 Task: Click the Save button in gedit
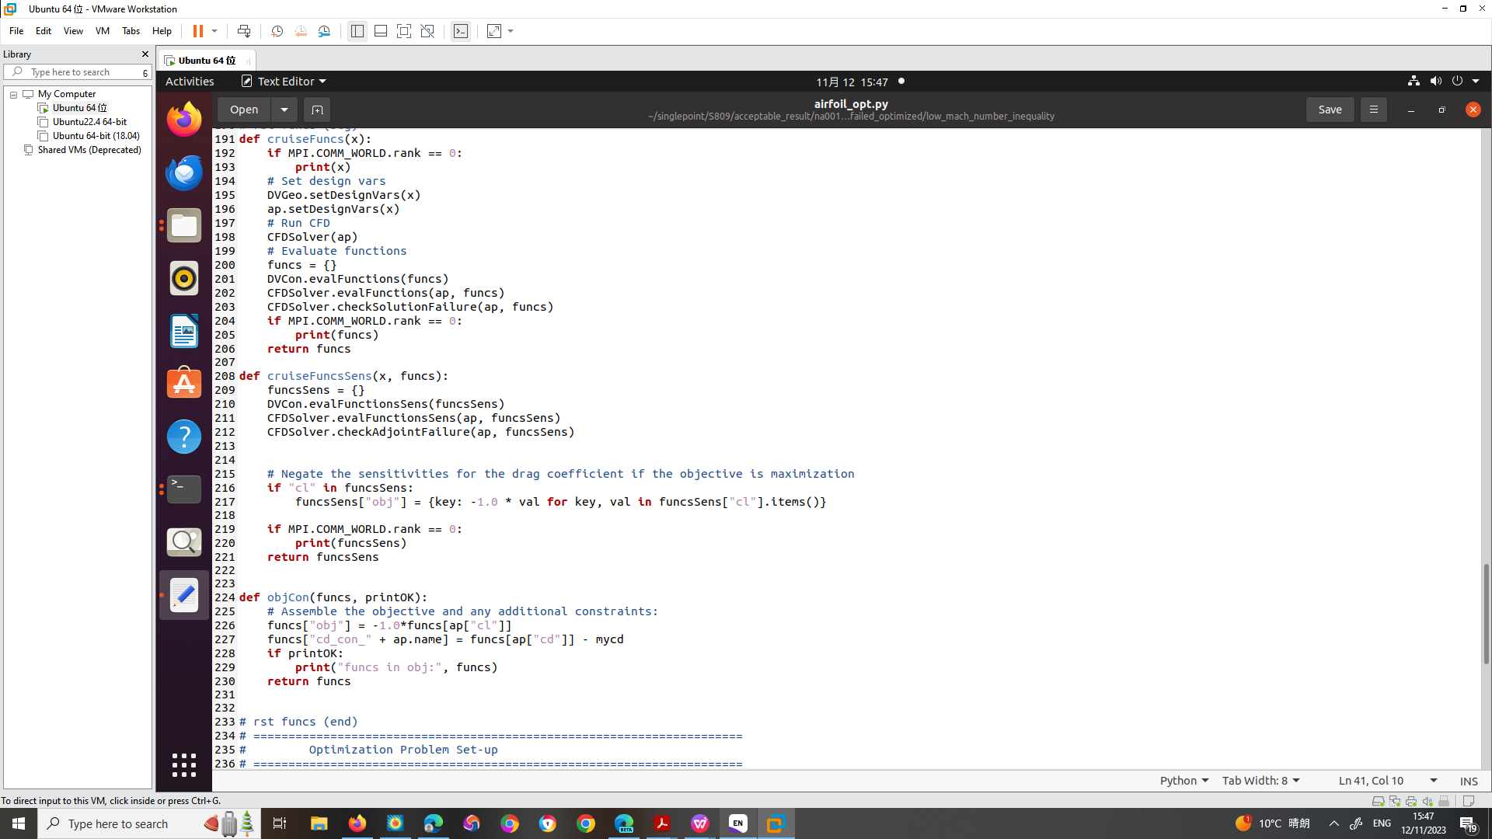pos(1330,109)
